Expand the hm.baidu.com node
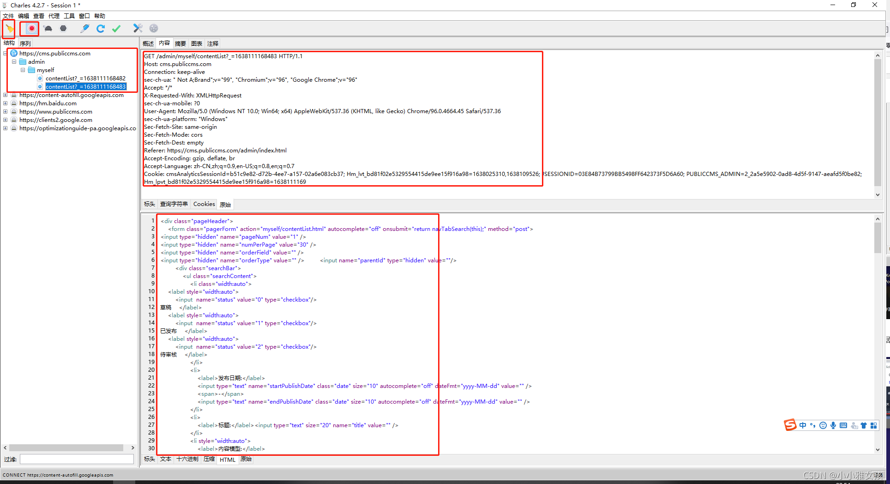 coord(5,103)
